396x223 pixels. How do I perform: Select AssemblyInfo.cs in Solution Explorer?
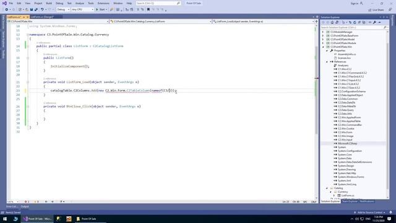346,55
